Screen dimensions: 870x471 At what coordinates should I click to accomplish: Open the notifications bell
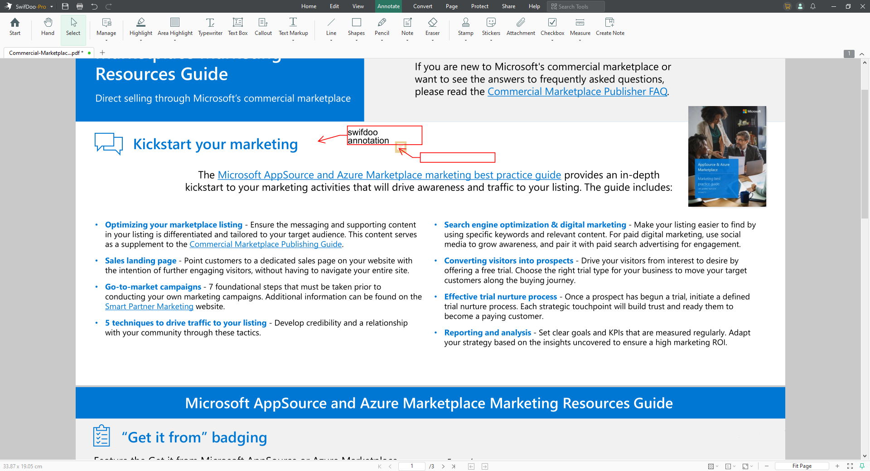coord(813,6)
